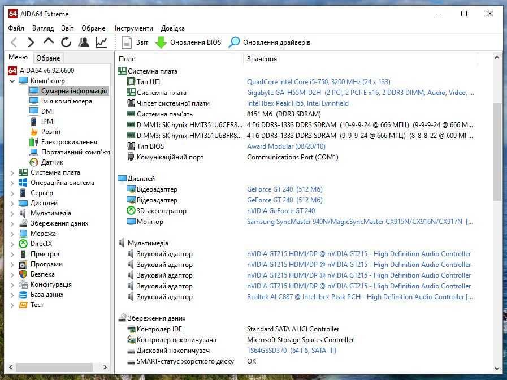
Task: Click the vertical scrollbar in details pane
Action: [x=497, y=152]
